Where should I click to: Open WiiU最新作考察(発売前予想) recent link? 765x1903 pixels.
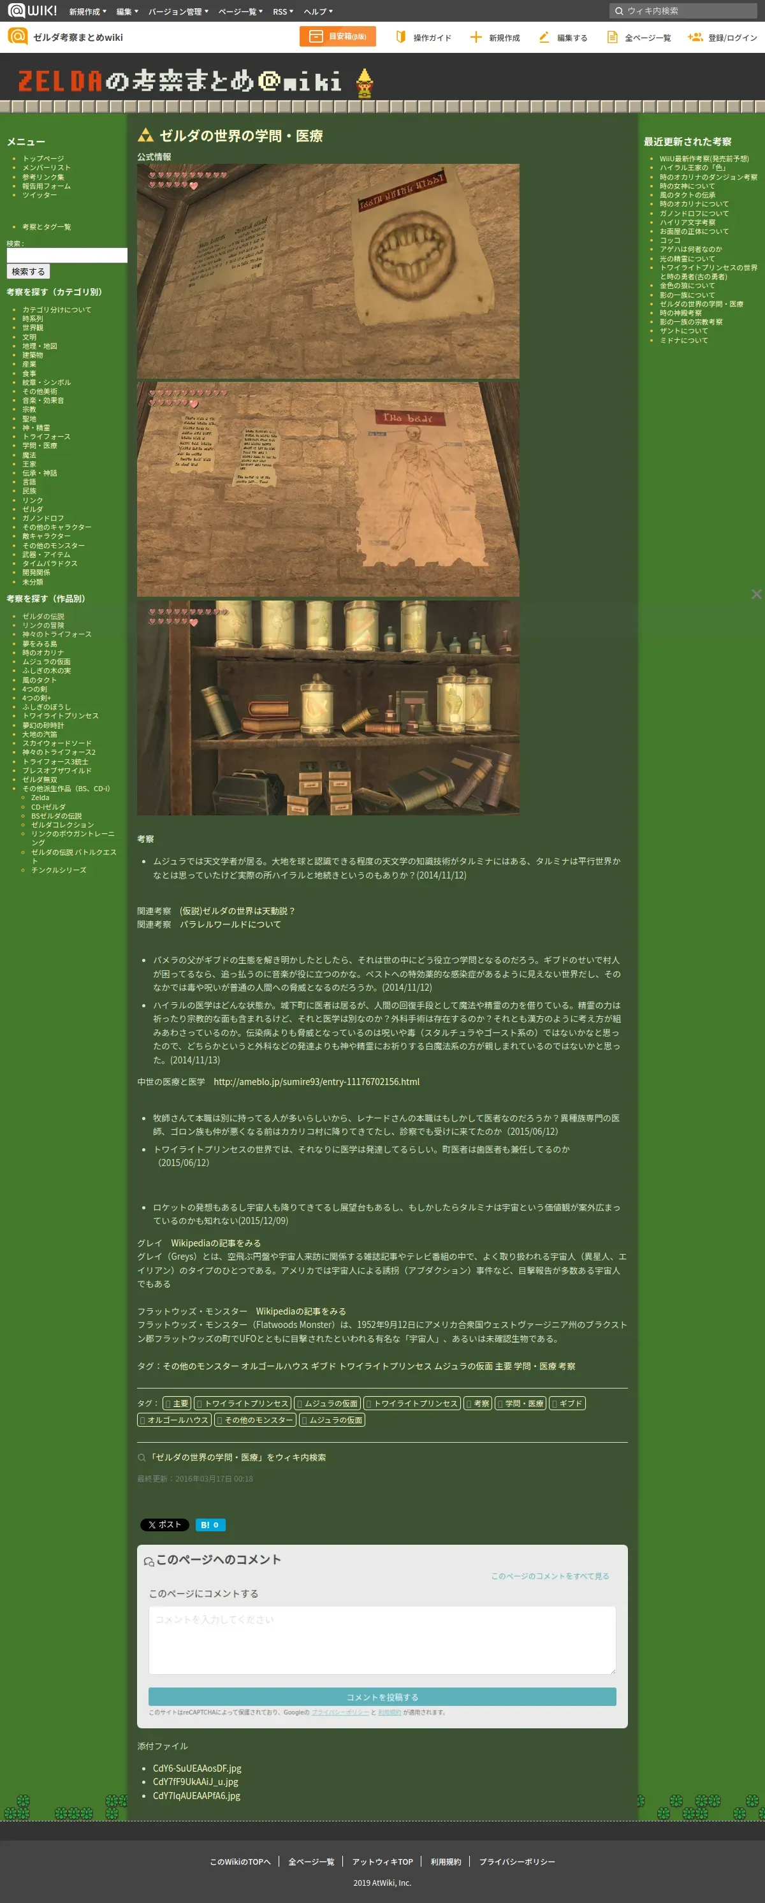(x=704, y=159)
